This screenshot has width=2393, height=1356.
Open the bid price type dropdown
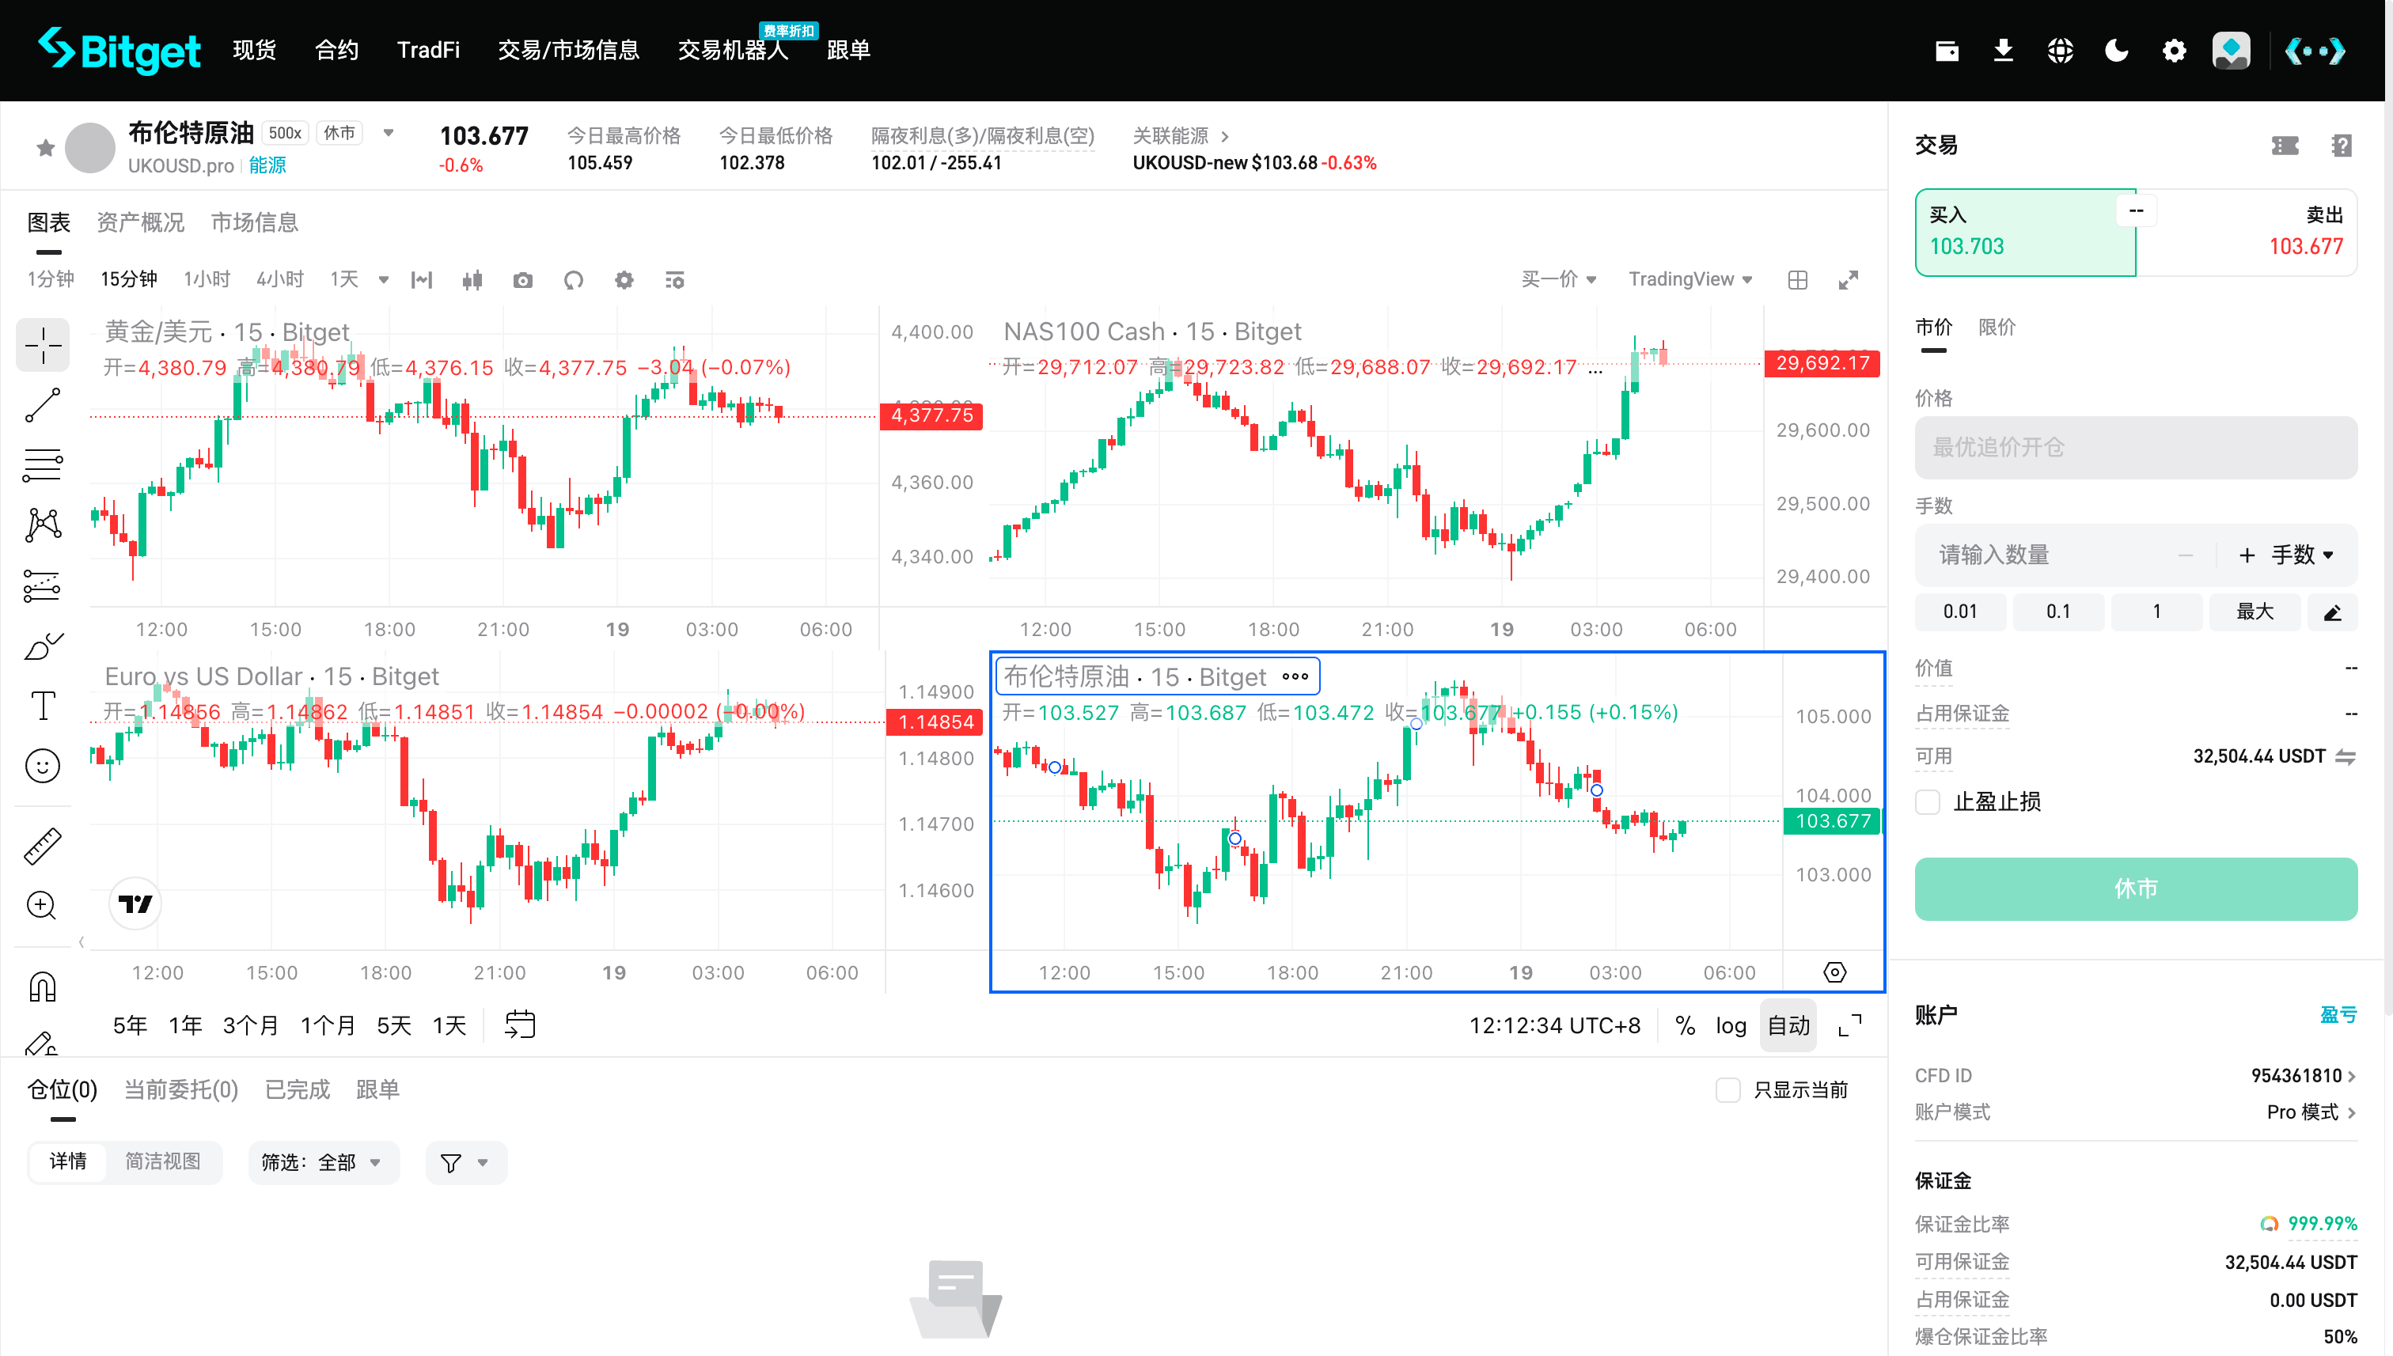click(x=1558, y=279)
